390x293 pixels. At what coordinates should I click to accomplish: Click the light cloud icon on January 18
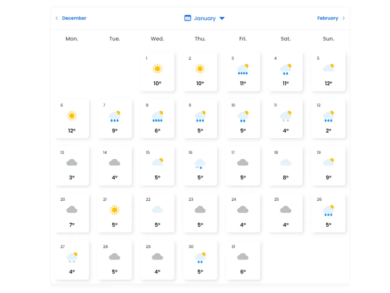coord(286,162)
